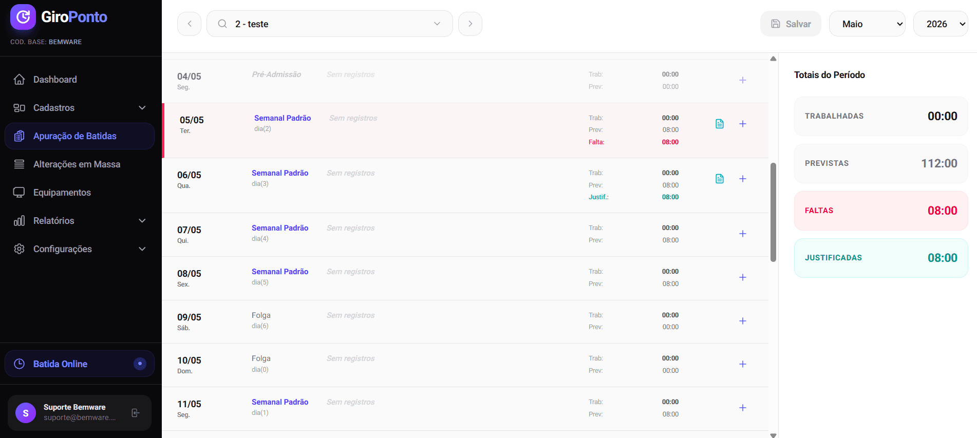The image size is (977, 438).
Task: Click Justif. value 08:00 on 06/05
Action: [x=670, y=197]
